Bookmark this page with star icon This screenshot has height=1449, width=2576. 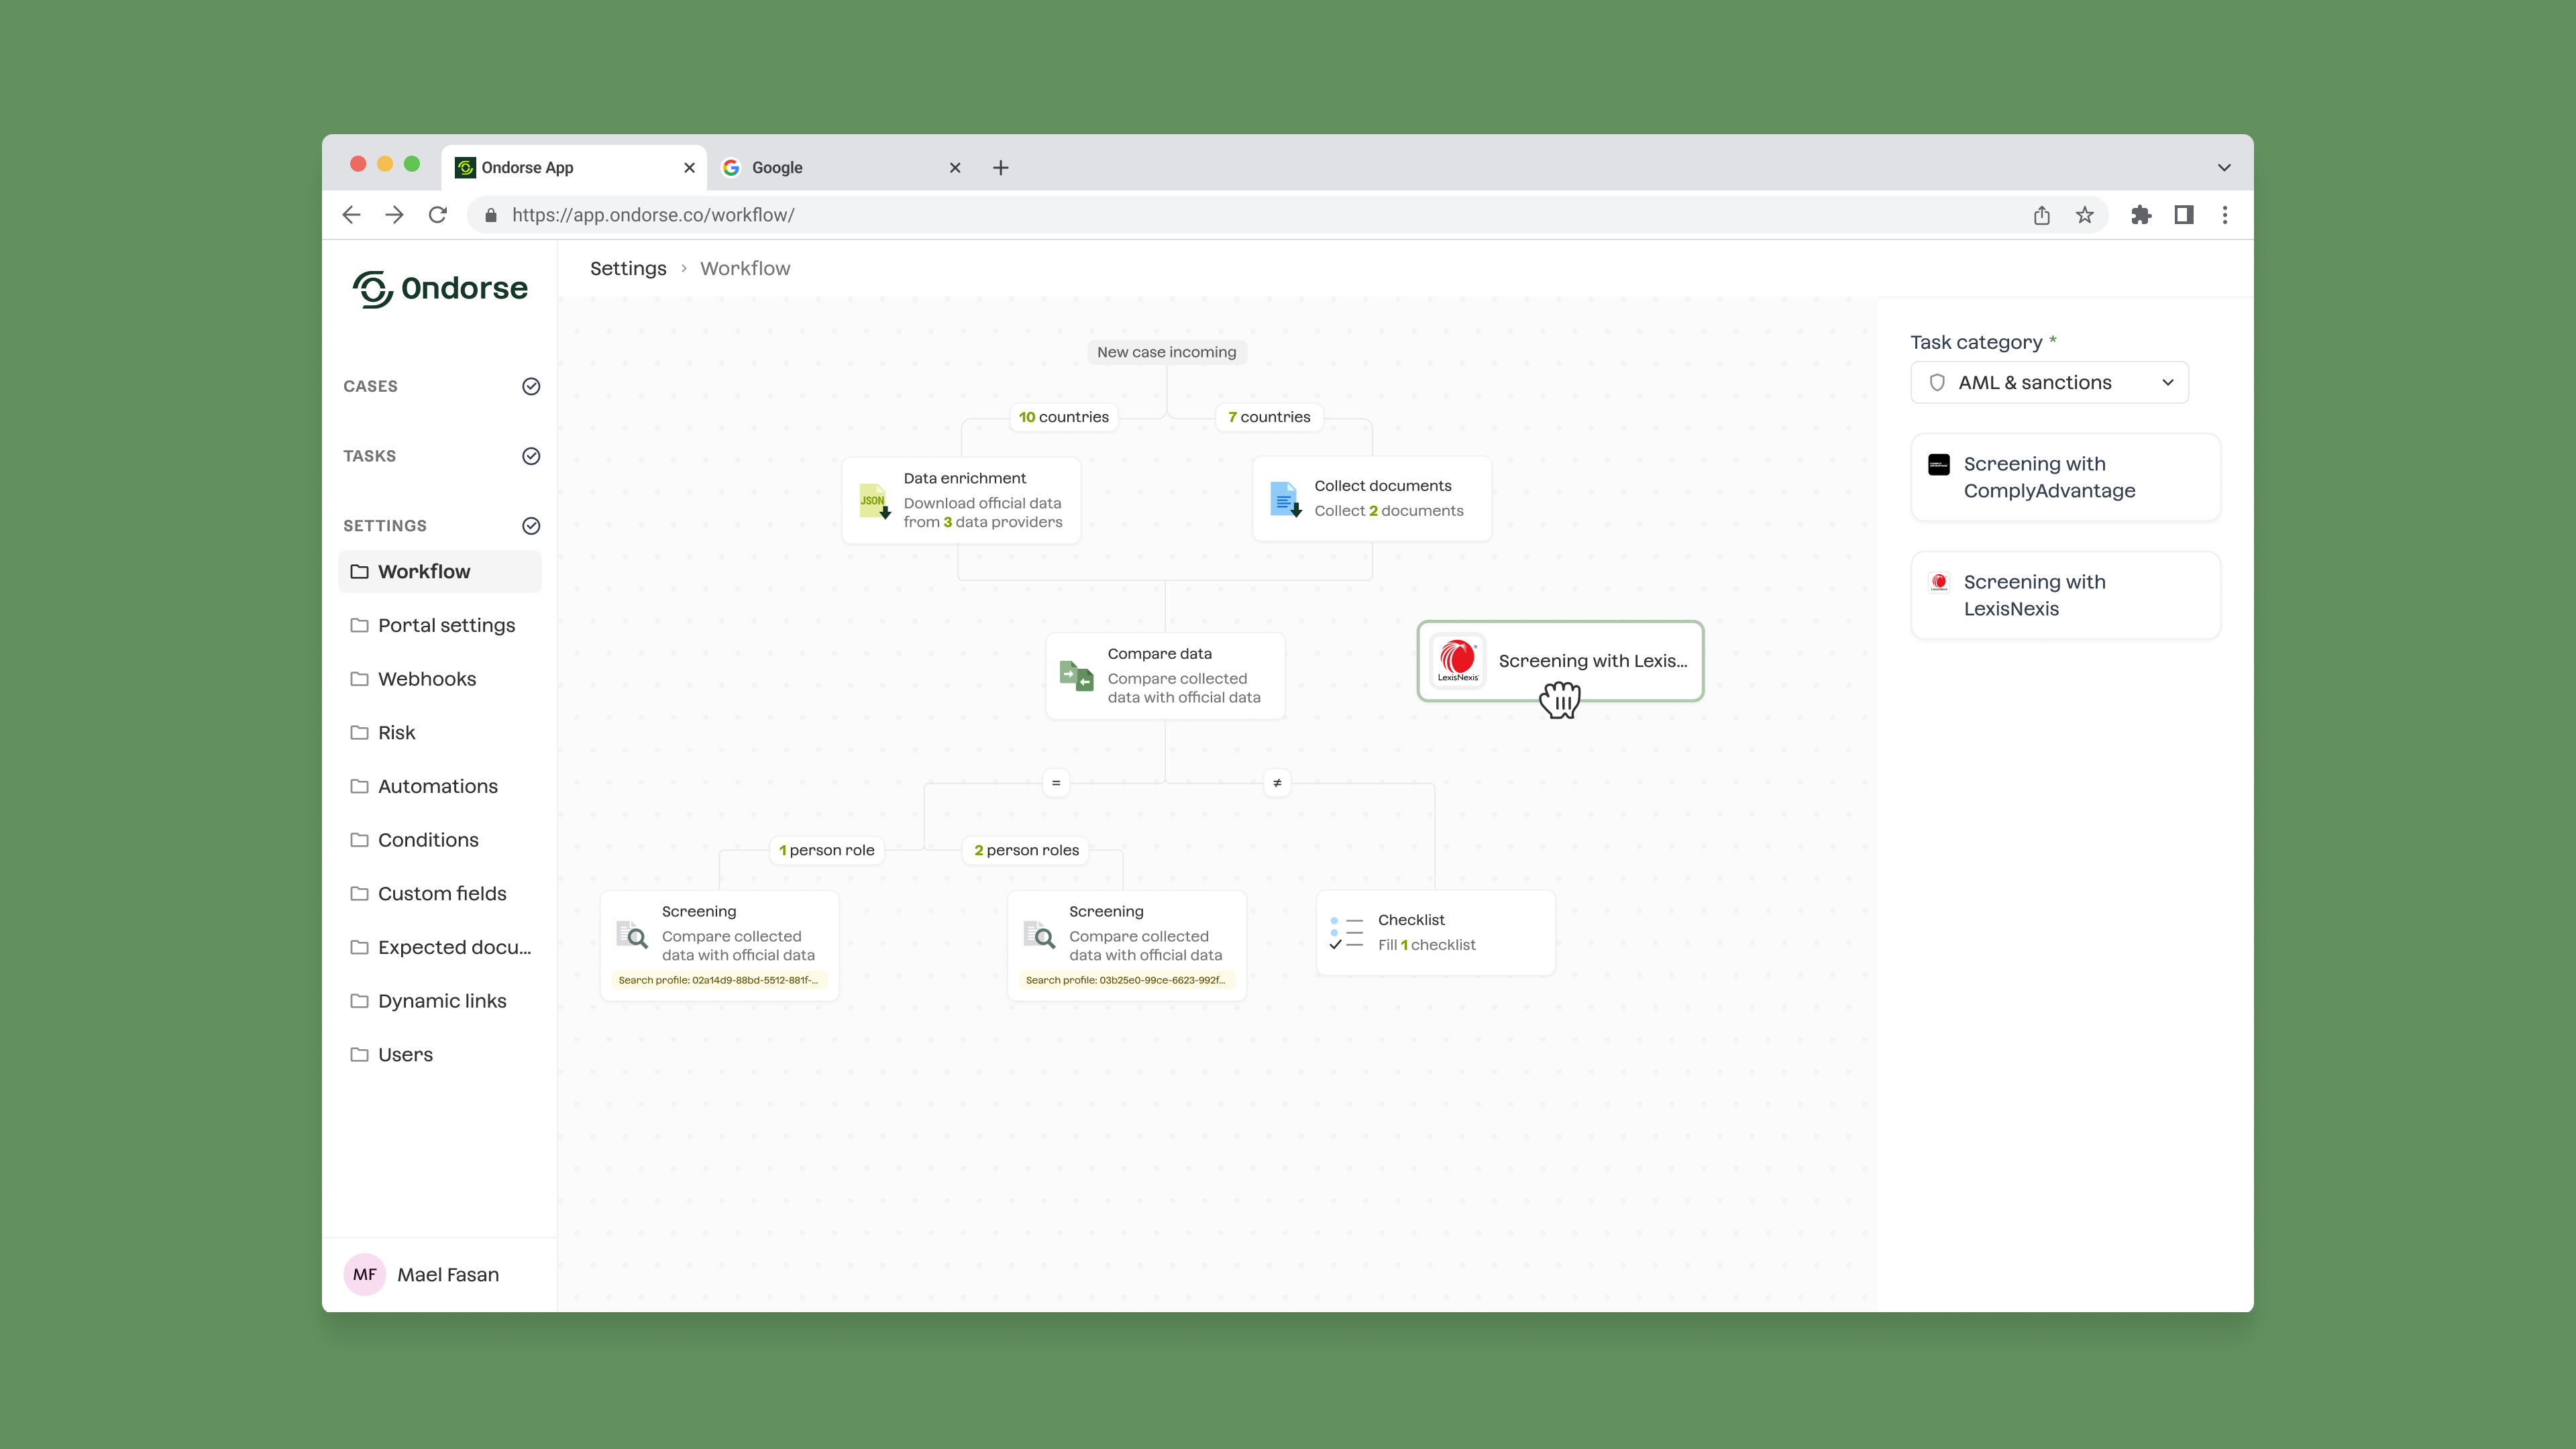point(2084,215)
